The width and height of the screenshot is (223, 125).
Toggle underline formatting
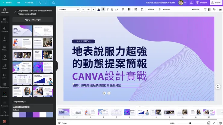pyautogui.click(x=112, y=10)
